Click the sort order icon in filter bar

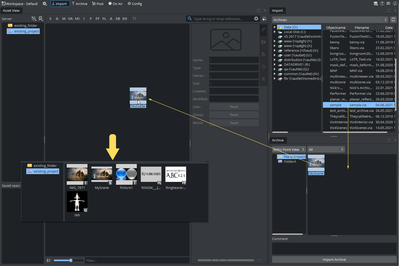point(134,19)
